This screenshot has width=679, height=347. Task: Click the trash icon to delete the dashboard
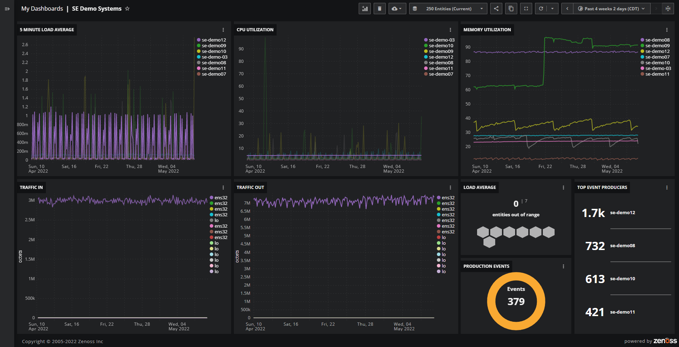click(379, 8)
